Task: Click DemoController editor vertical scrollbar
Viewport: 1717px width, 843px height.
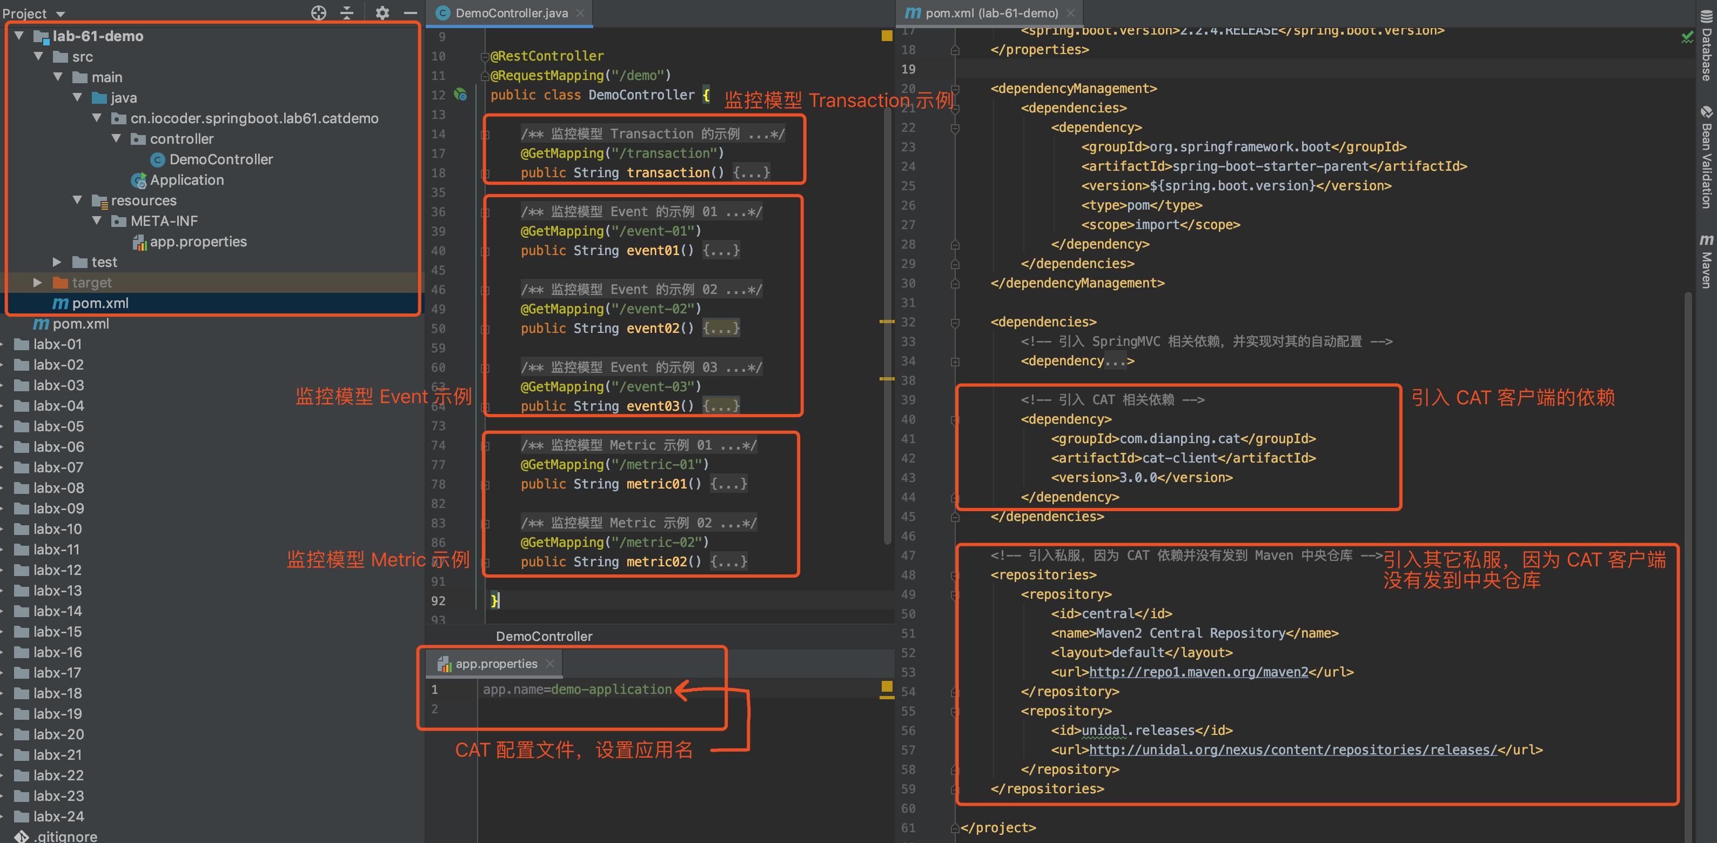Action: pos(887,327)
